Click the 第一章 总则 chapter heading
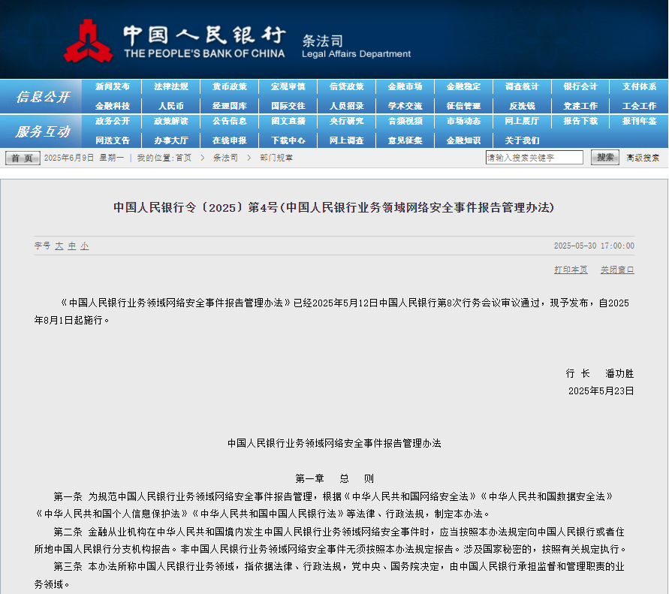 click(335, 478)
